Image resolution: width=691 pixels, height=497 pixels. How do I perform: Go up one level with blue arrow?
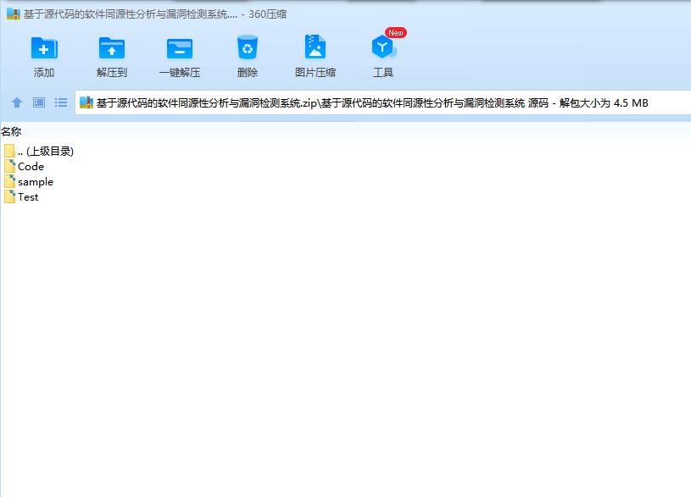(17, 102)
